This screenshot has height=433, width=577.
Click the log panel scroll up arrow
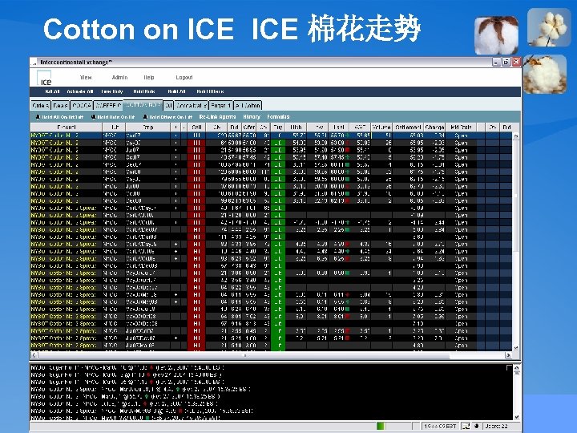pyautogui.click(x=517, y=368)
